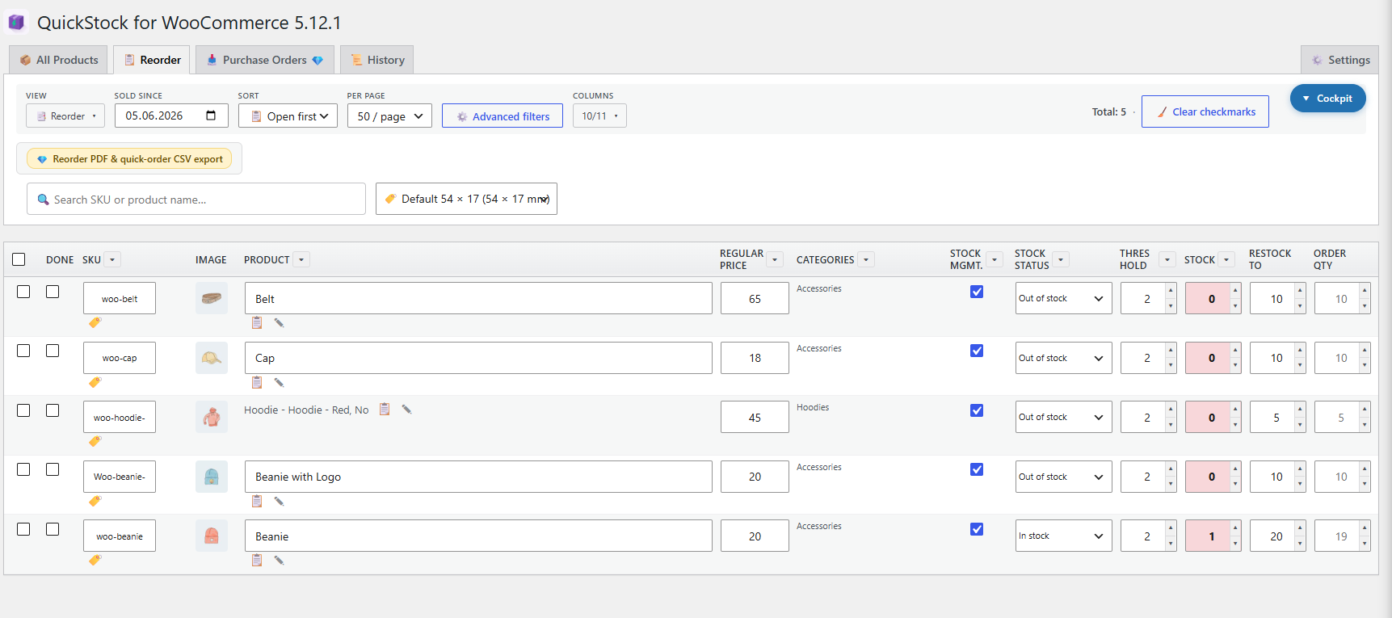
Task: Mark woo-belt as Done checkbox
Action: coord(53,292)
